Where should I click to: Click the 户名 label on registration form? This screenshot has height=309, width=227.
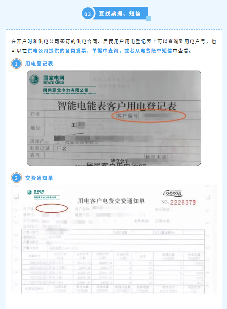35,114
